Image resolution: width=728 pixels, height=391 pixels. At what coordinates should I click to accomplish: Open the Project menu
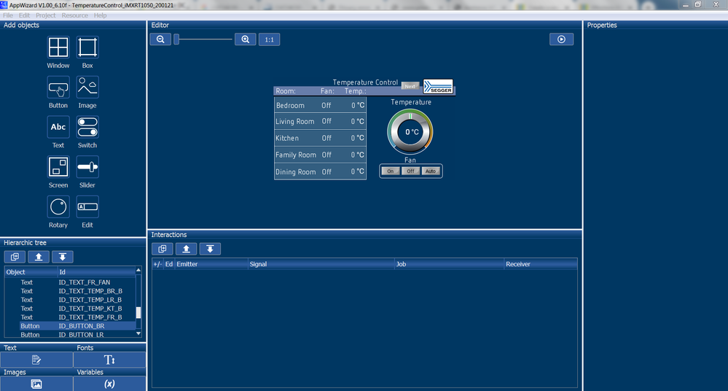(x=45, y=15)
